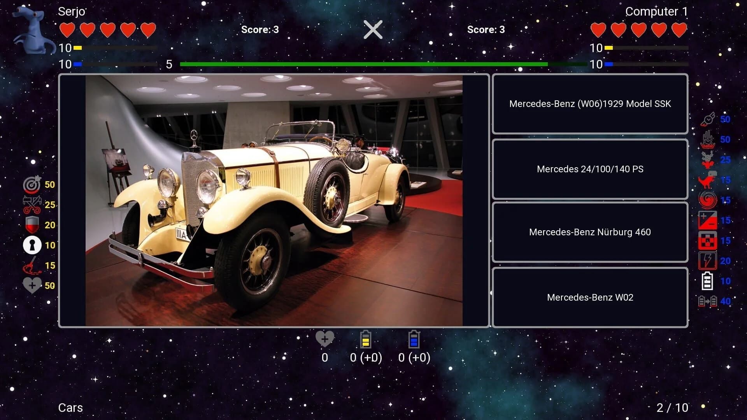Viewport: 747px width, 420px height.
Task: Activate the bullseye target perk costing 50
Action: click(x=33, y=184)
